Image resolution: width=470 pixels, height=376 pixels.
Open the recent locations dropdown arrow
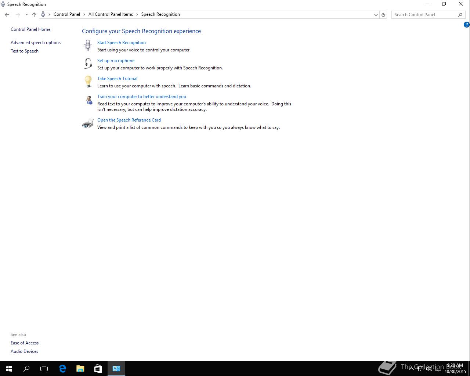[x=26, y=15]
